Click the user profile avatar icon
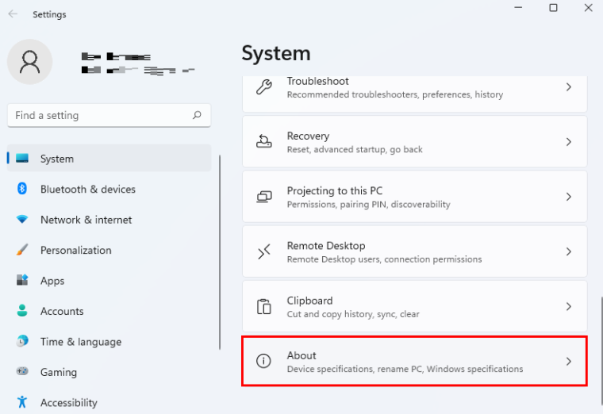The height and width of the screenshot is (414, 603). [x=29, y=62]
